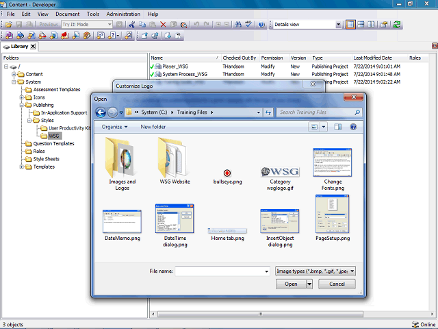Click the Cut scissors icon
438x329 pixels.
[x=132, y=25]
